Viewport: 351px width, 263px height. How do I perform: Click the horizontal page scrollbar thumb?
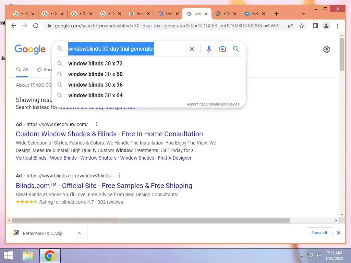151,220
